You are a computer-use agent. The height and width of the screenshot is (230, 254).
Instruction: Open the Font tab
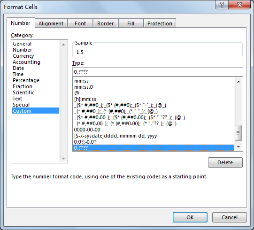(x=80, y=23)
